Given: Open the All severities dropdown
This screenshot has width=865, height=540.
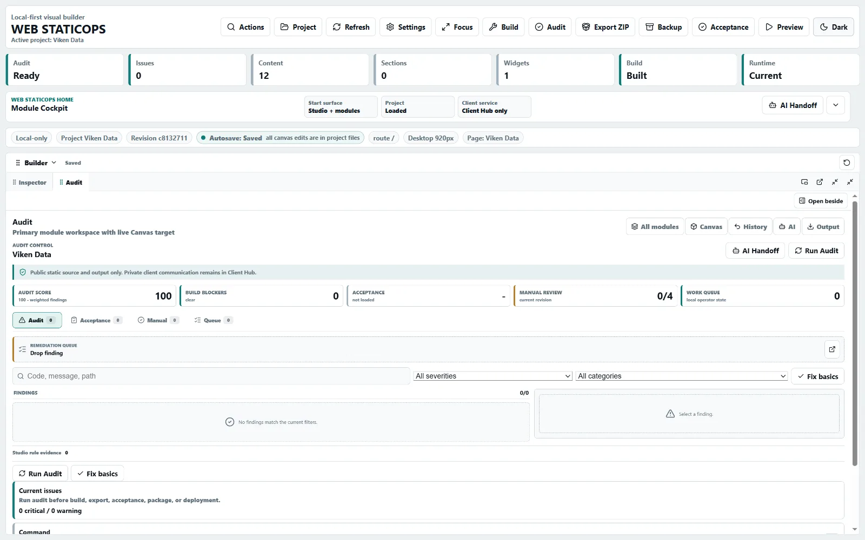Looking at the screenshot, I should pos(493,376).
